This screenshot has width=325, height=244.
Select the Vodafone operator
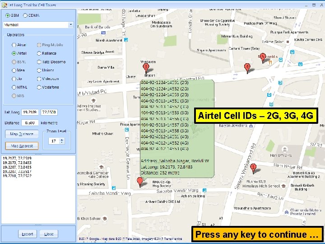39,87
